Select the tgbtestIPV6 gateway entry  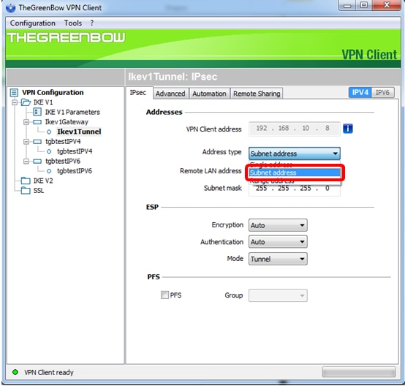tap(63, 162)
